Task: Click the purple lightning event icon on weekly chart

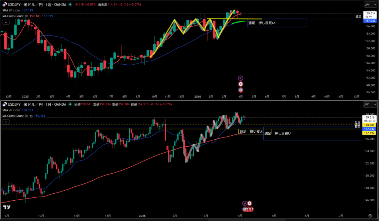Action: tap(241, 78)
